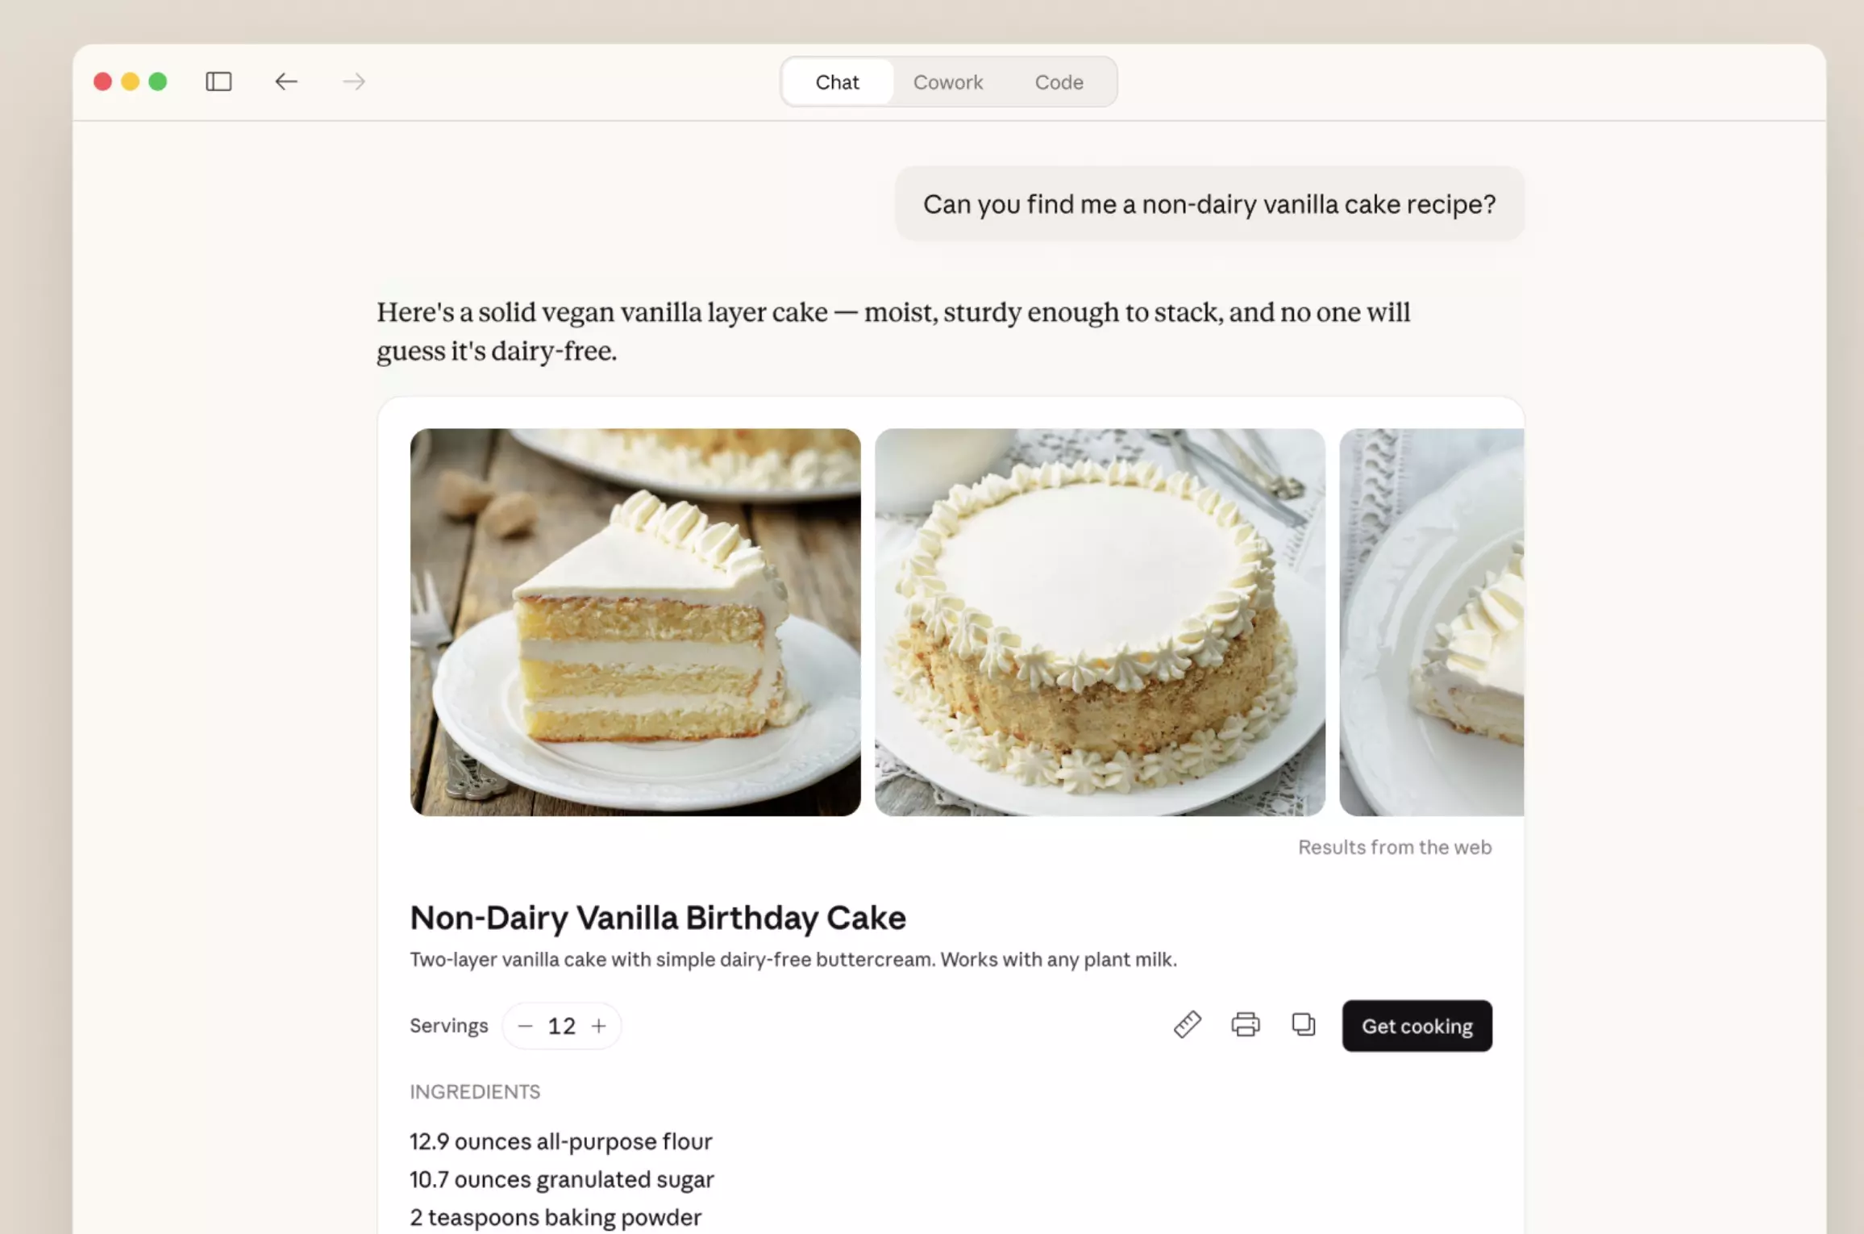Switch to the Cowork tab
Screen dimensions: 1864x1234
pyautogui.click(x=947, y=82)
